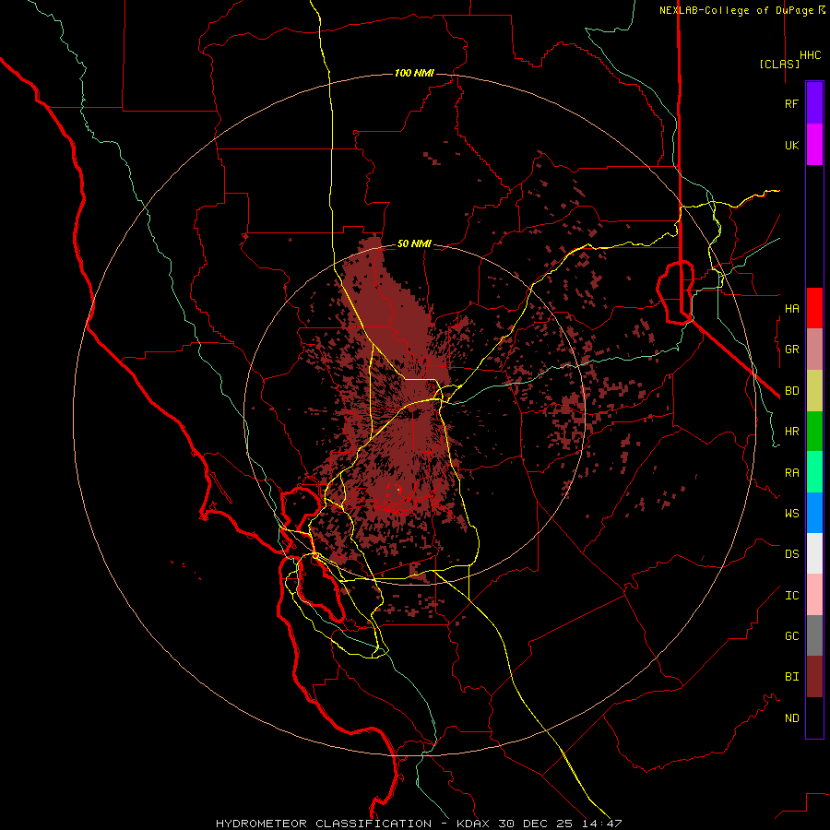Click the ND legend label

click(792, 718)
